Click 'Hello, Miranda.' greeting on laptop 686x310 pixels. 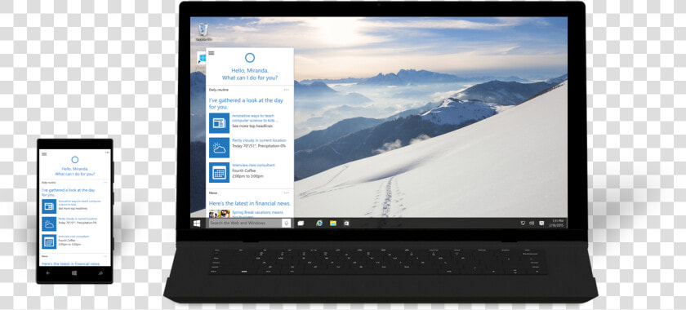pos(250,70)
